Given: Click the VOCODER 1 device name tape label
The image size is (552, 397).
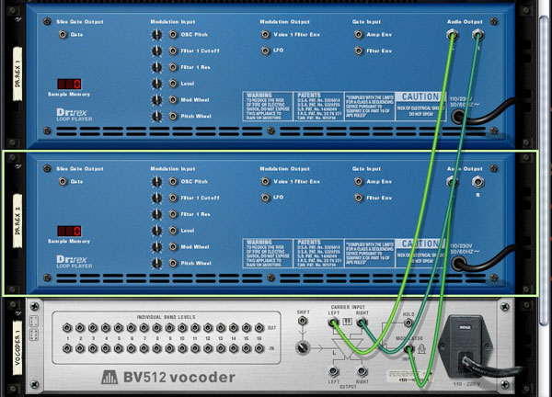Looking at the screenshot, I should (17, 347).
